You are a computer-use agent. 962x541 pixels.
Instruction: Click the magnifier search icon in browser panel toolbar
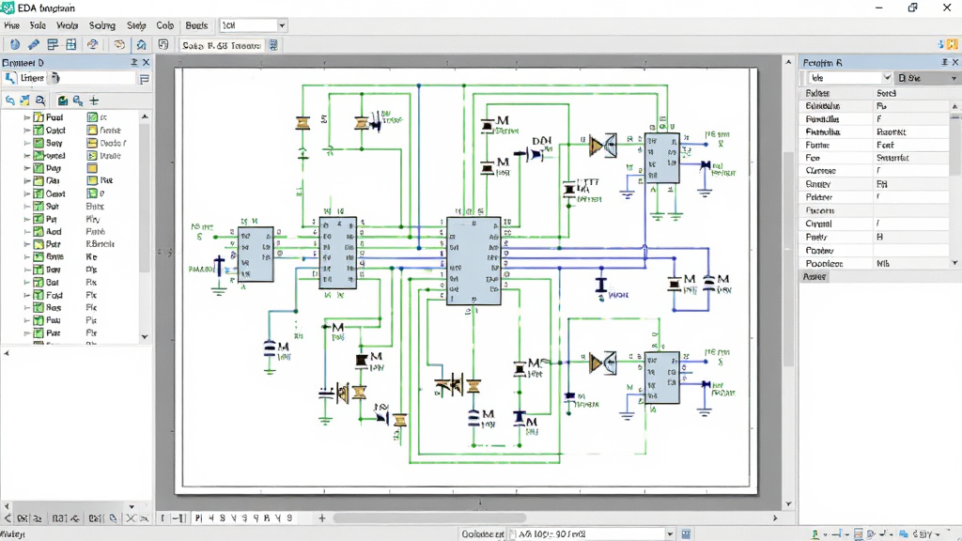[x=40, y=100]
